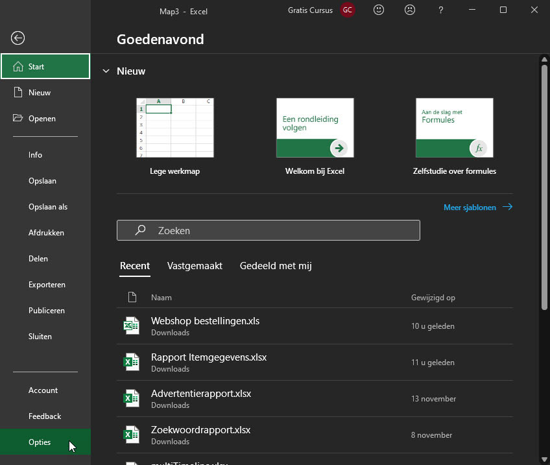Open Rapport Itemgegevens.xlsx file
Screen dimensions: 550x465
[315, 363]
